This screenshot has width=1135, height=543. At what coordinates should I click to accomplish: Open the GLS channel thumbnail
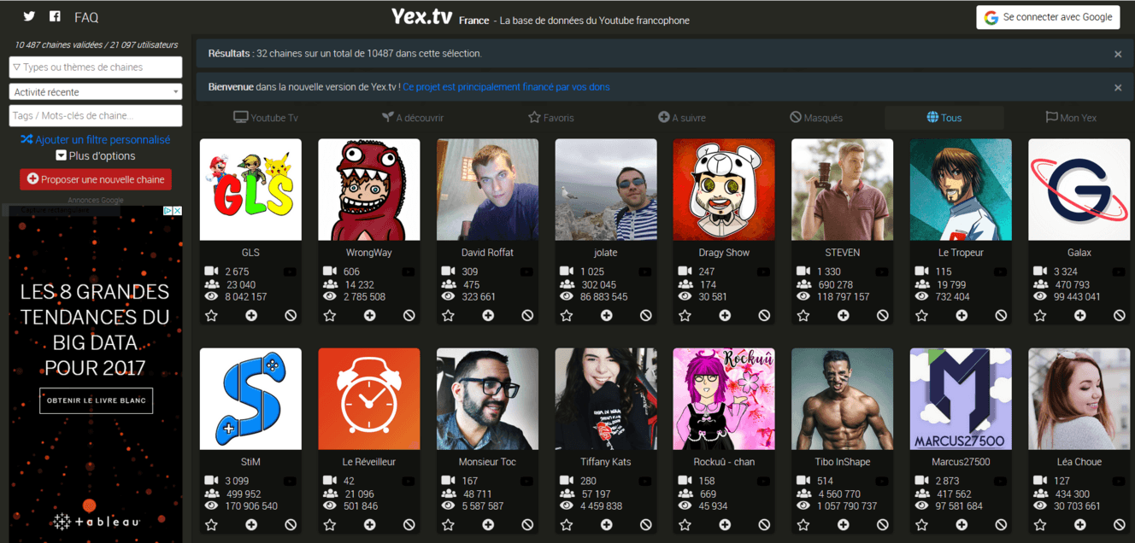(x=250, y=190)
